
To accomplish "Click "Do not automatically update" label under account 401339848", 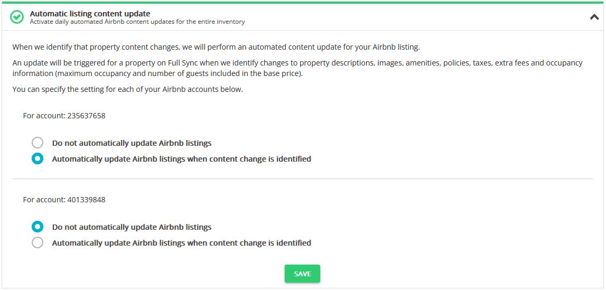I will tap(132, 228).
